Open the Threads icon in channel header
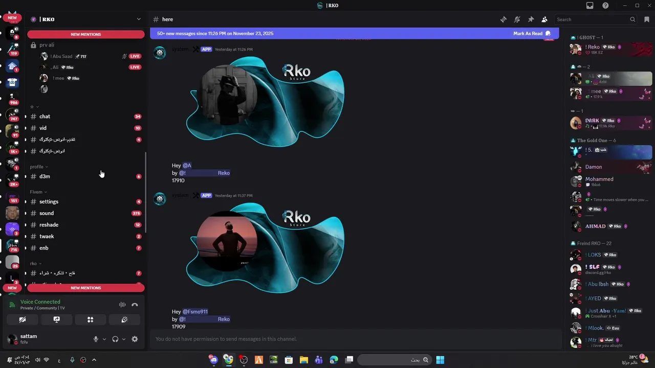 point(504,19)
